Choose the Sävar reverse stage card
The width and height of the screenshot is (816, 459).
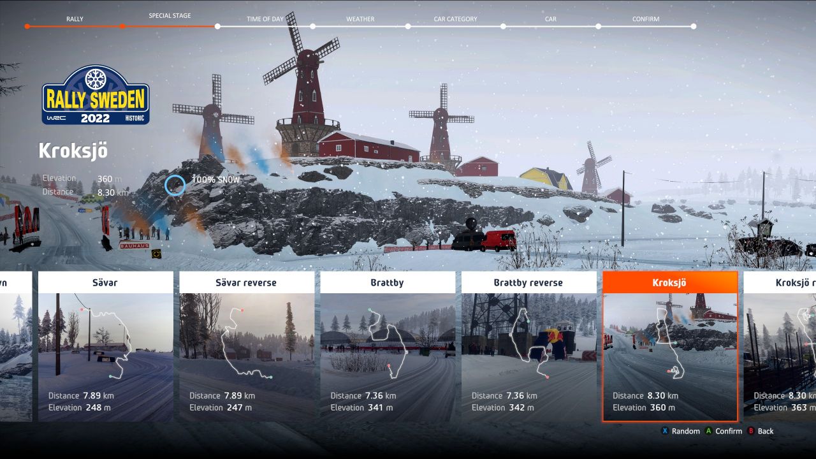tap(247, 346)
